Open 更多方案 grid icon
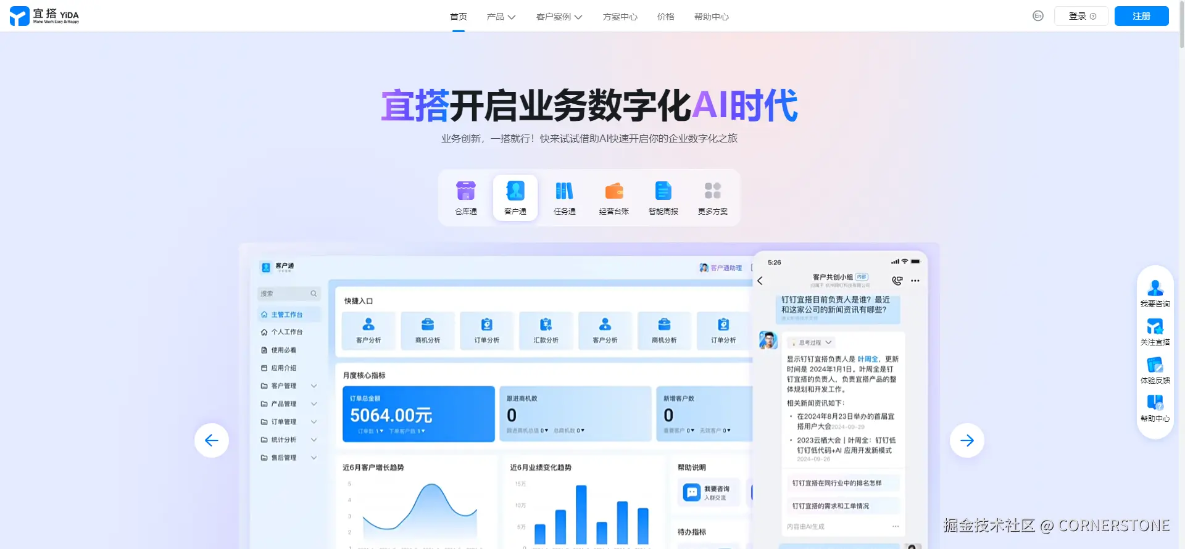This screenshot has width=1185, height=549. coord(713,191)
